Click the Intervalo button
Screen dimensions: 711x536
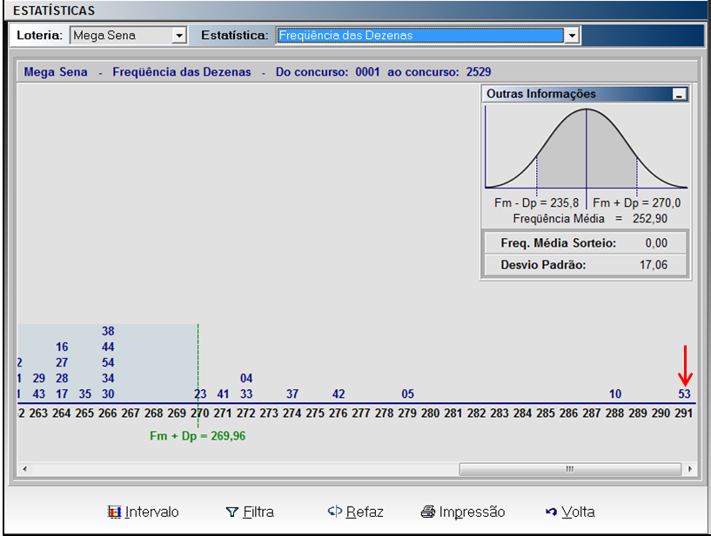pos(143,512)
